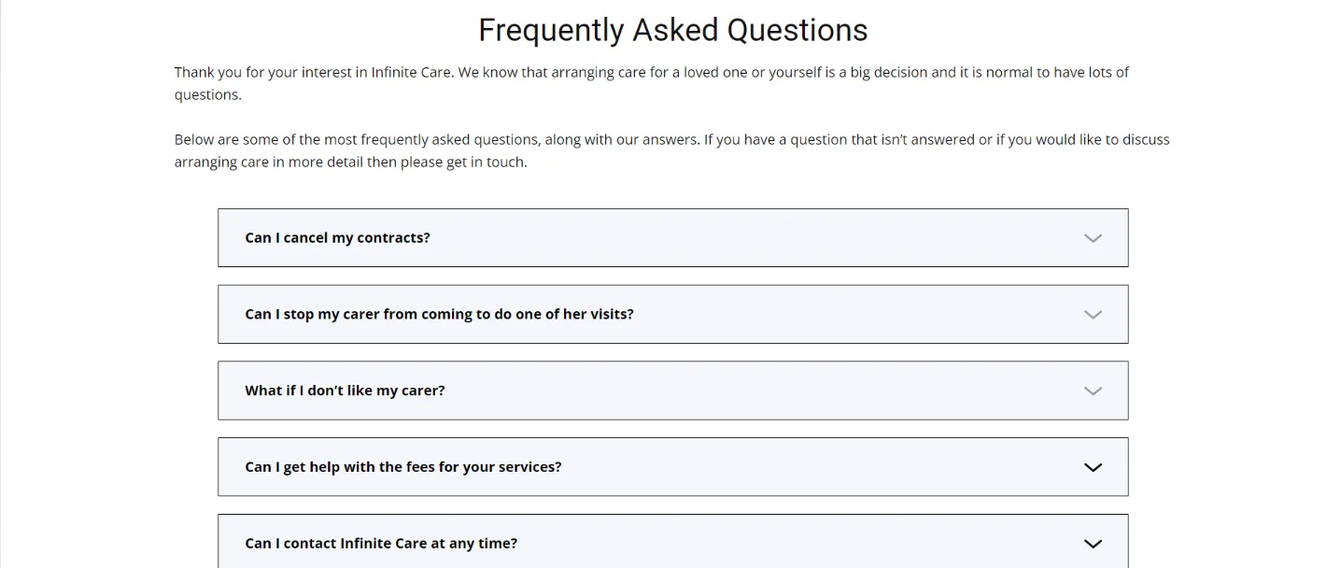This screenshot has height=568, width=1341.
Task: Open 'Can I contact Infinite Care at any time?'
Action: pos(380,543)
